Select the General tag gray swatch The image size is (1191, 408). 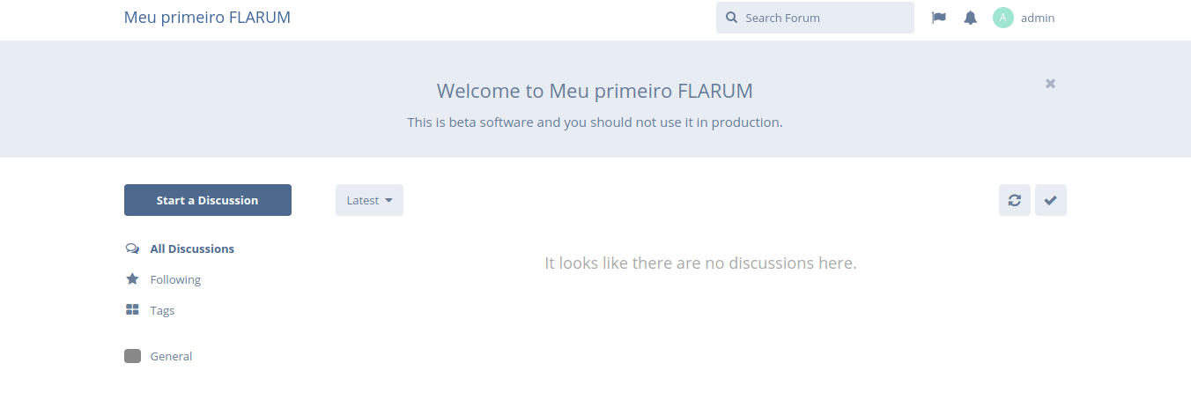coord(132,356)
